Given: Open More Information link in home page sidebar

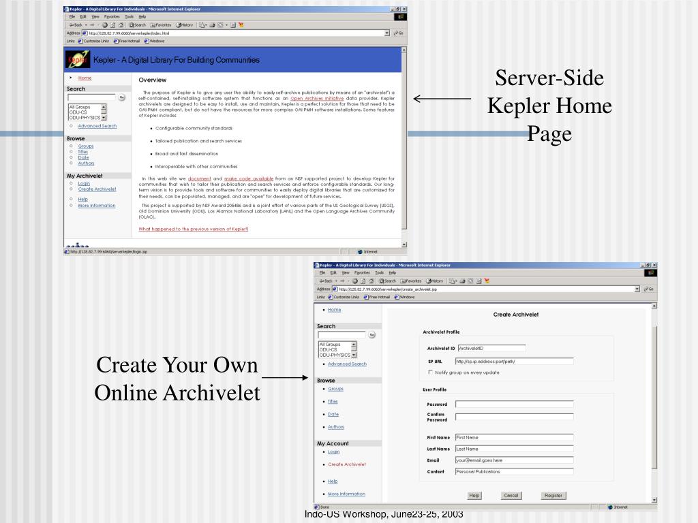Looking at the screenshot, I should pyautogui.click(x=97, y=206).
